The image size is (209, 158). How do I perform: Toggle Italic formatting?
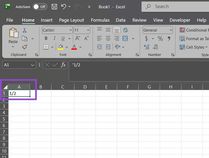[x=54, y=38]
